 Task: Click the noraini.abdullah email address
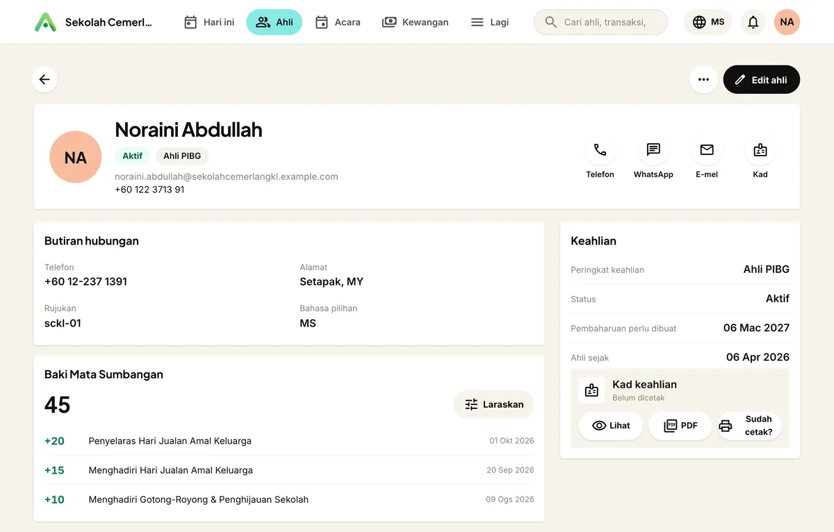[x=227, y=176]
